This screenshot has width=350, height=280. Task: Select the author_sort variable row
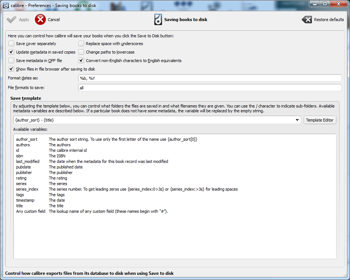107,139
